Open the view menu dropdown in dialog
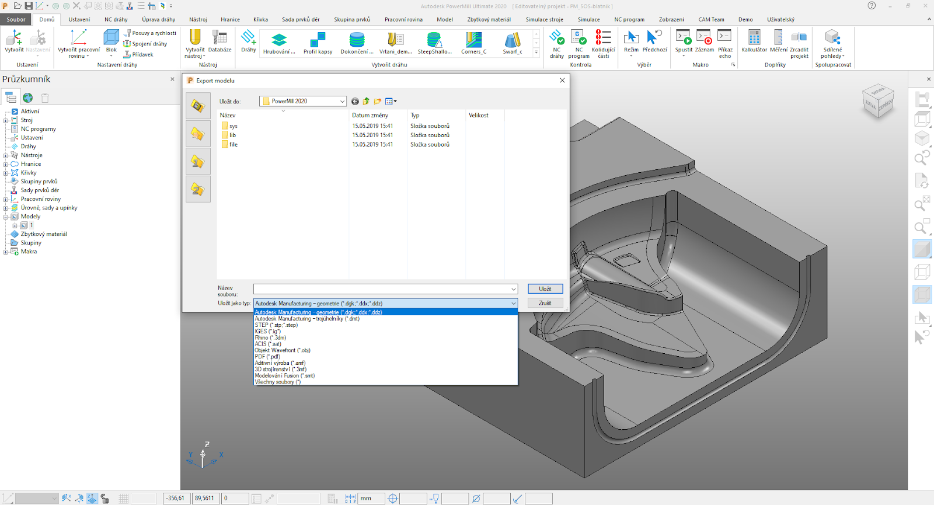 [391, 102]
